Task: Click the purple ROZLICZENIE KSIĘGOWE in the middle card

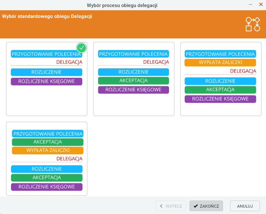Action: [x=134, y=90]
